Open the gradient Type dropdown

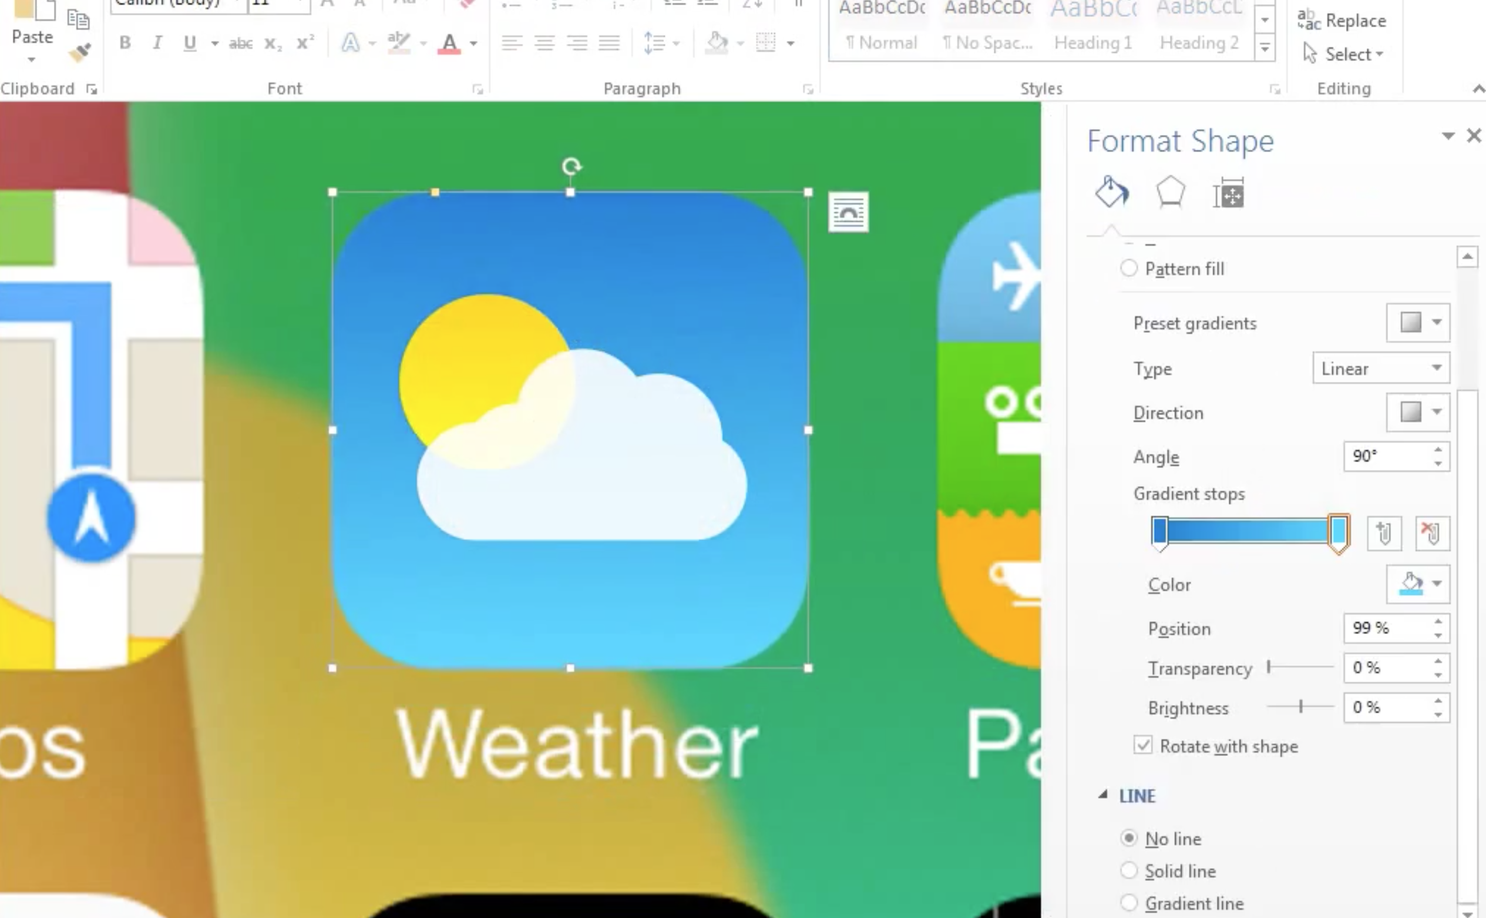click(x=1380, y=368)
